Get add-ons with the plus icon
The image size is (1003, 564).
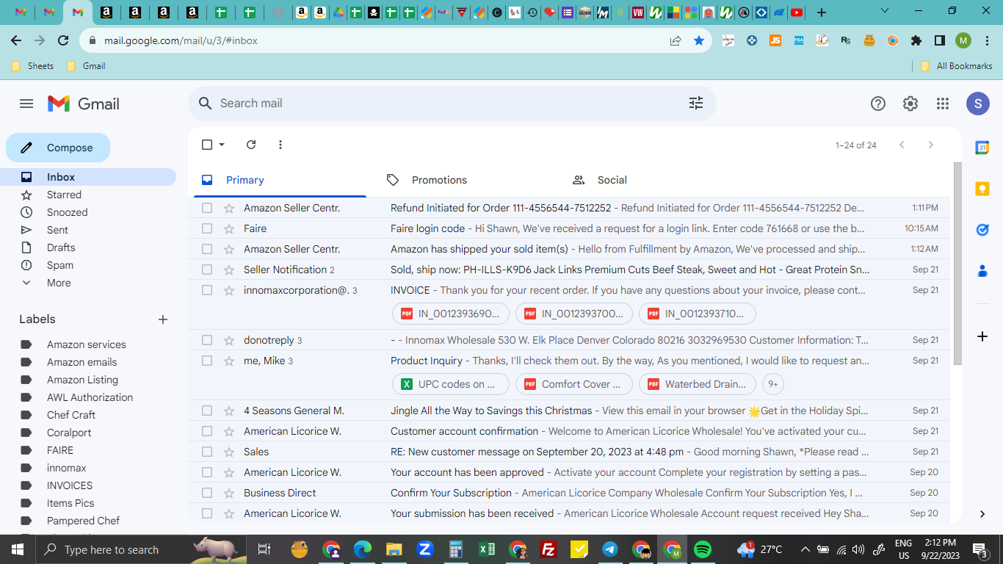click(982, 336)
